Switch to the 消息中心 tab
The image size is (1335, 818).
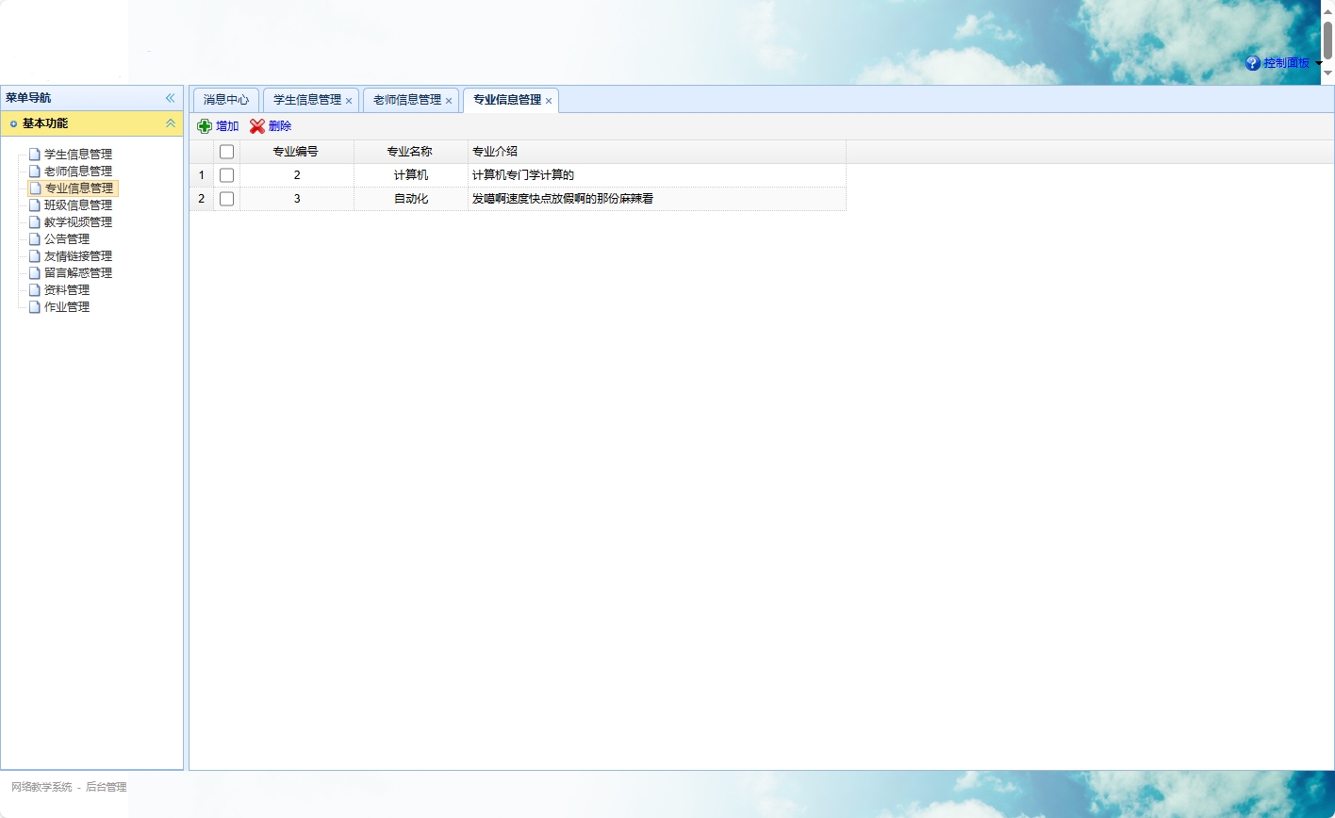tap(226, 100)
